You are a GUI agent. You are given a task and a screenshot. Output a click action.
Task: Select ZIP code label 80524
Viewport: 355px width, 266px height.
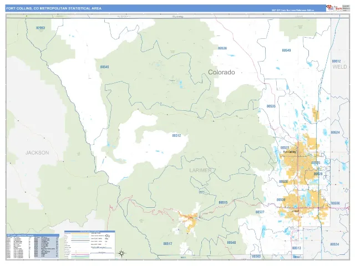pos(335,132)
